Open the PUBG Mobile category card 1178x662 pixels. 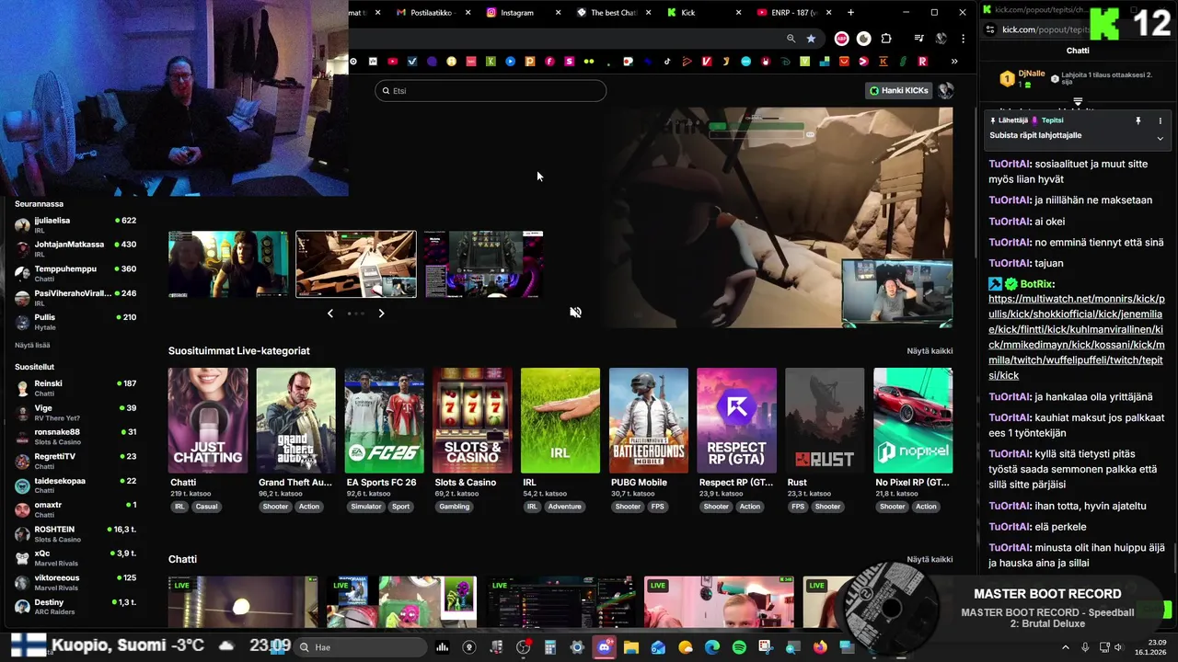click(x=648, y=420)
